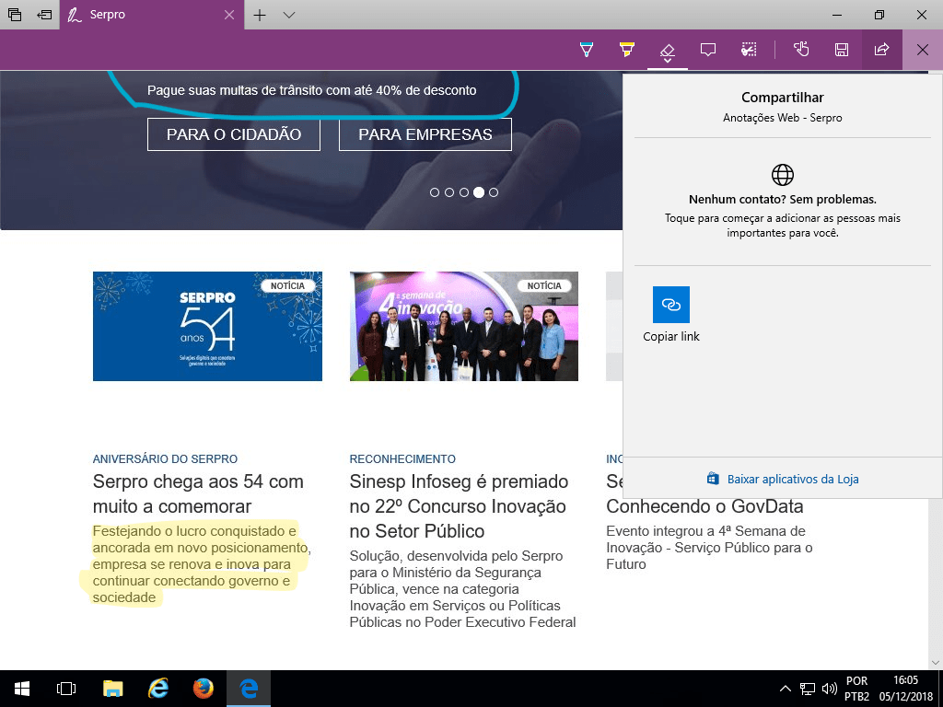Select the yellow highlighter tool

tap(627, 50)
